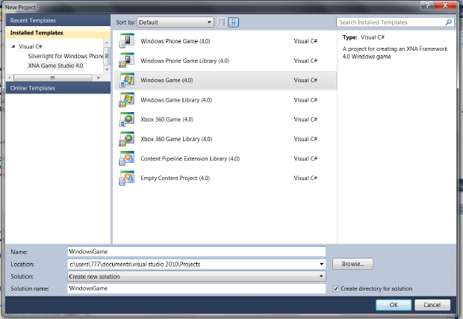Click the Windows Phone Game Library icon
The width and height of the screenshot is (463, 319).
pyautogui.click(x=127, y=60)
